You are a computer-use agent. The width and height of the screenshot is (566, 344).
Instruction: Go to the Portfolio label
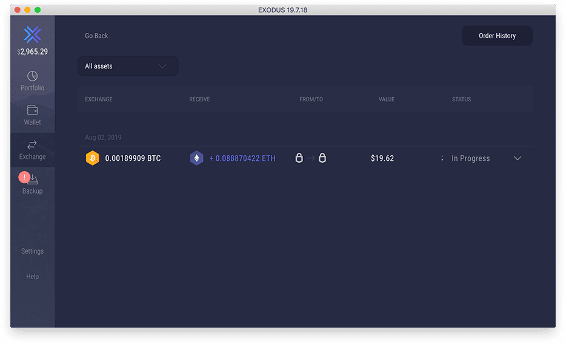click(33, 88)
